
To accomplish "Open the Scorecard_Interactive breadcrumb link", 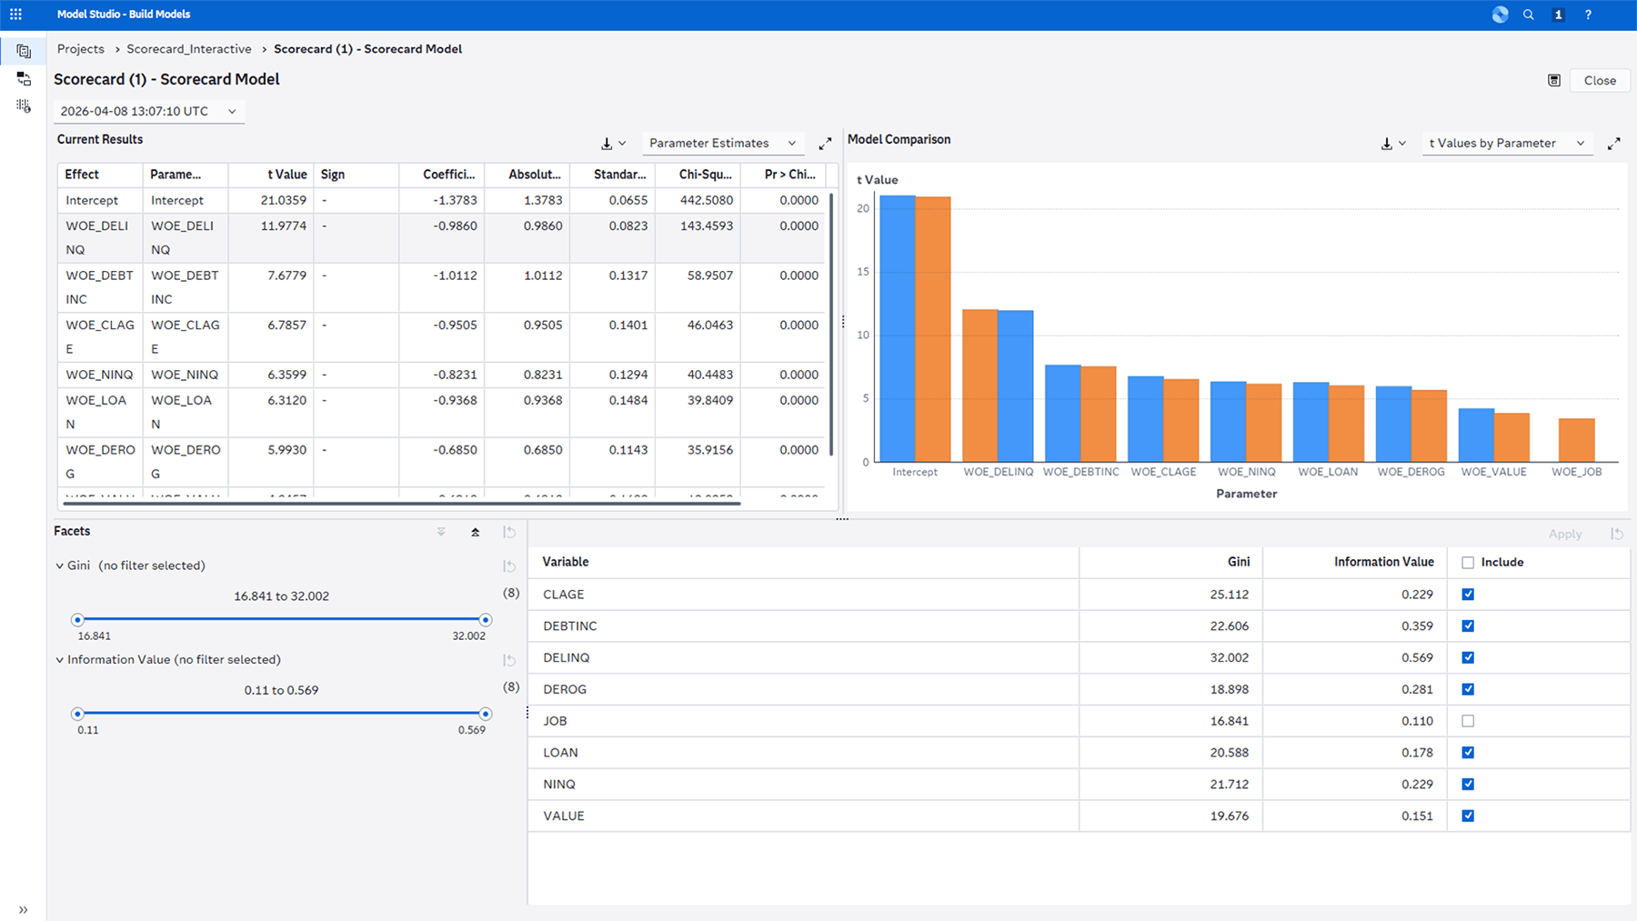I will pos(188,48).
